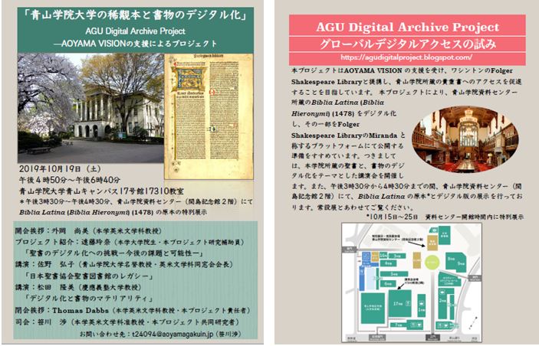Viewport: 539px width, 346px height.
Task: Click the red heading "AGU Digital Archive Project"
Action: [x=407, y=27]
